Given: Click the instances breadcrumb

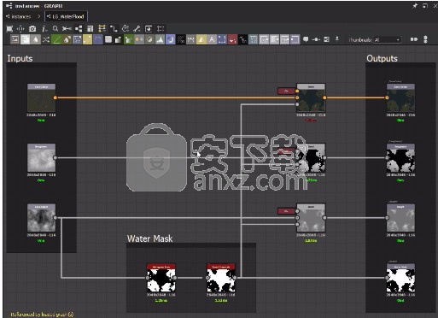Looking at the screenshot, I should click(19, 16).
